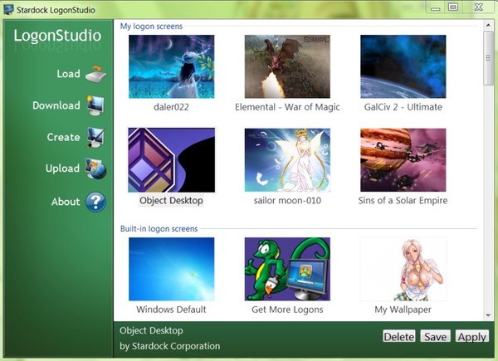498x361 pixels.
Task: Select the daler022 logon thumbnail
Action: pyautogui.click(x=172, y=66)
